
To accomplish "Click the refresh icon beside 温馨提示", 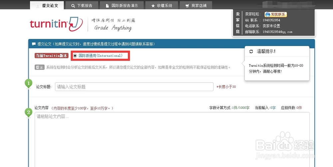I will point(251,51).
